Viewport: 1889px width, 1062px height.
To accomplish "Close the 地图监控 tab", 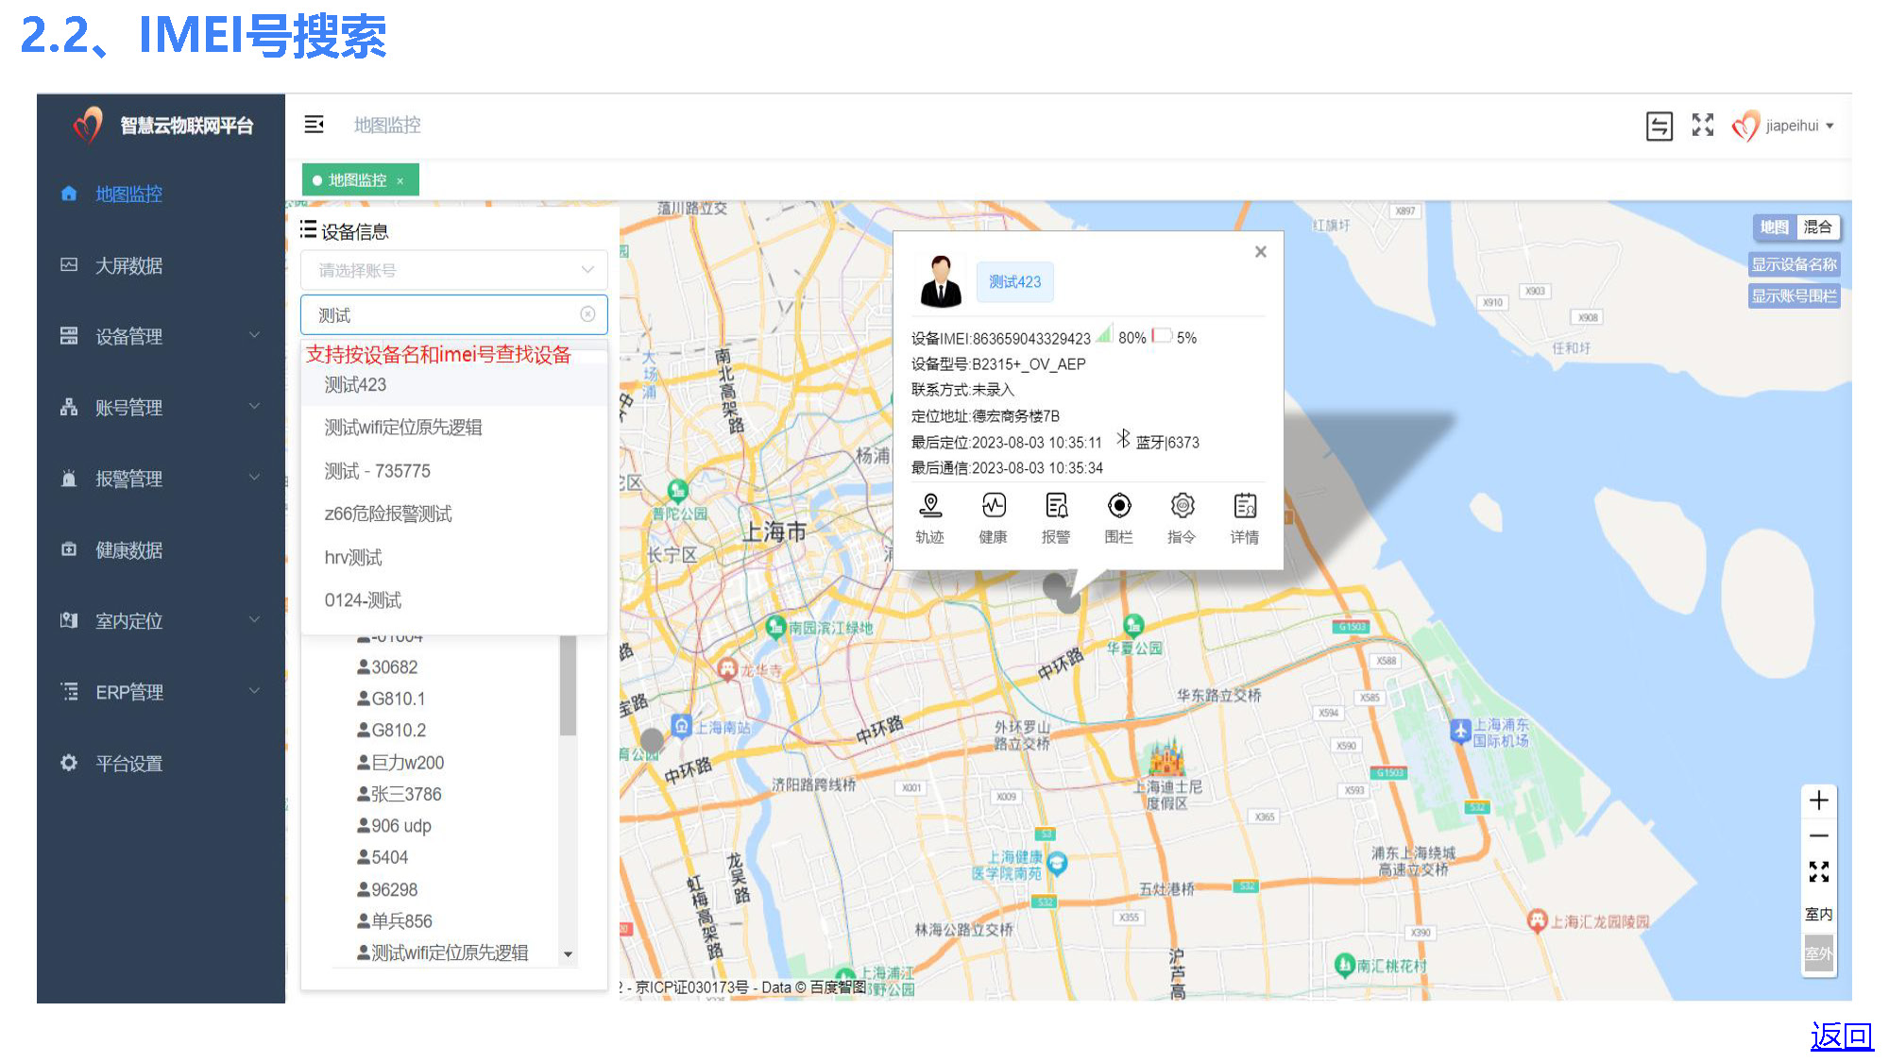I will [400, 180].
